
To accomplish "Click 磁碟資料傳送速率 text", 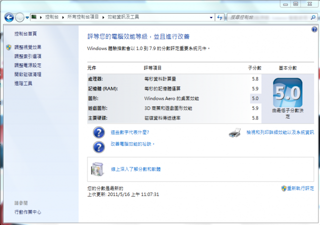I will (x=162, y=118).
